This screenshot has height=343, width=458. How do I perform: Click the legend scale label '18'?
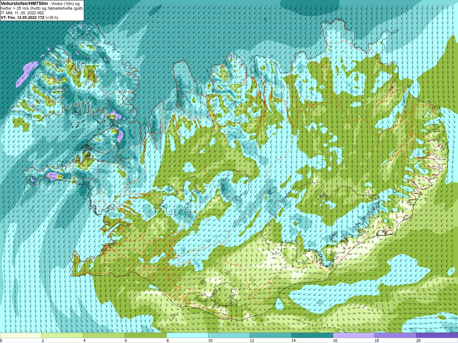point(377,340)
